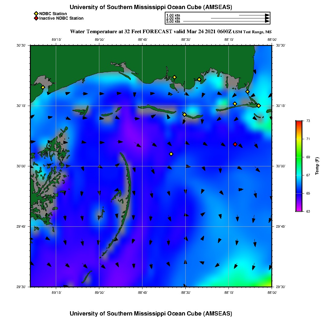Screen dimensions: 332x317
Task: Click the top AMSEAS Ocean Cube title
Action: click(x=151, y=7)
